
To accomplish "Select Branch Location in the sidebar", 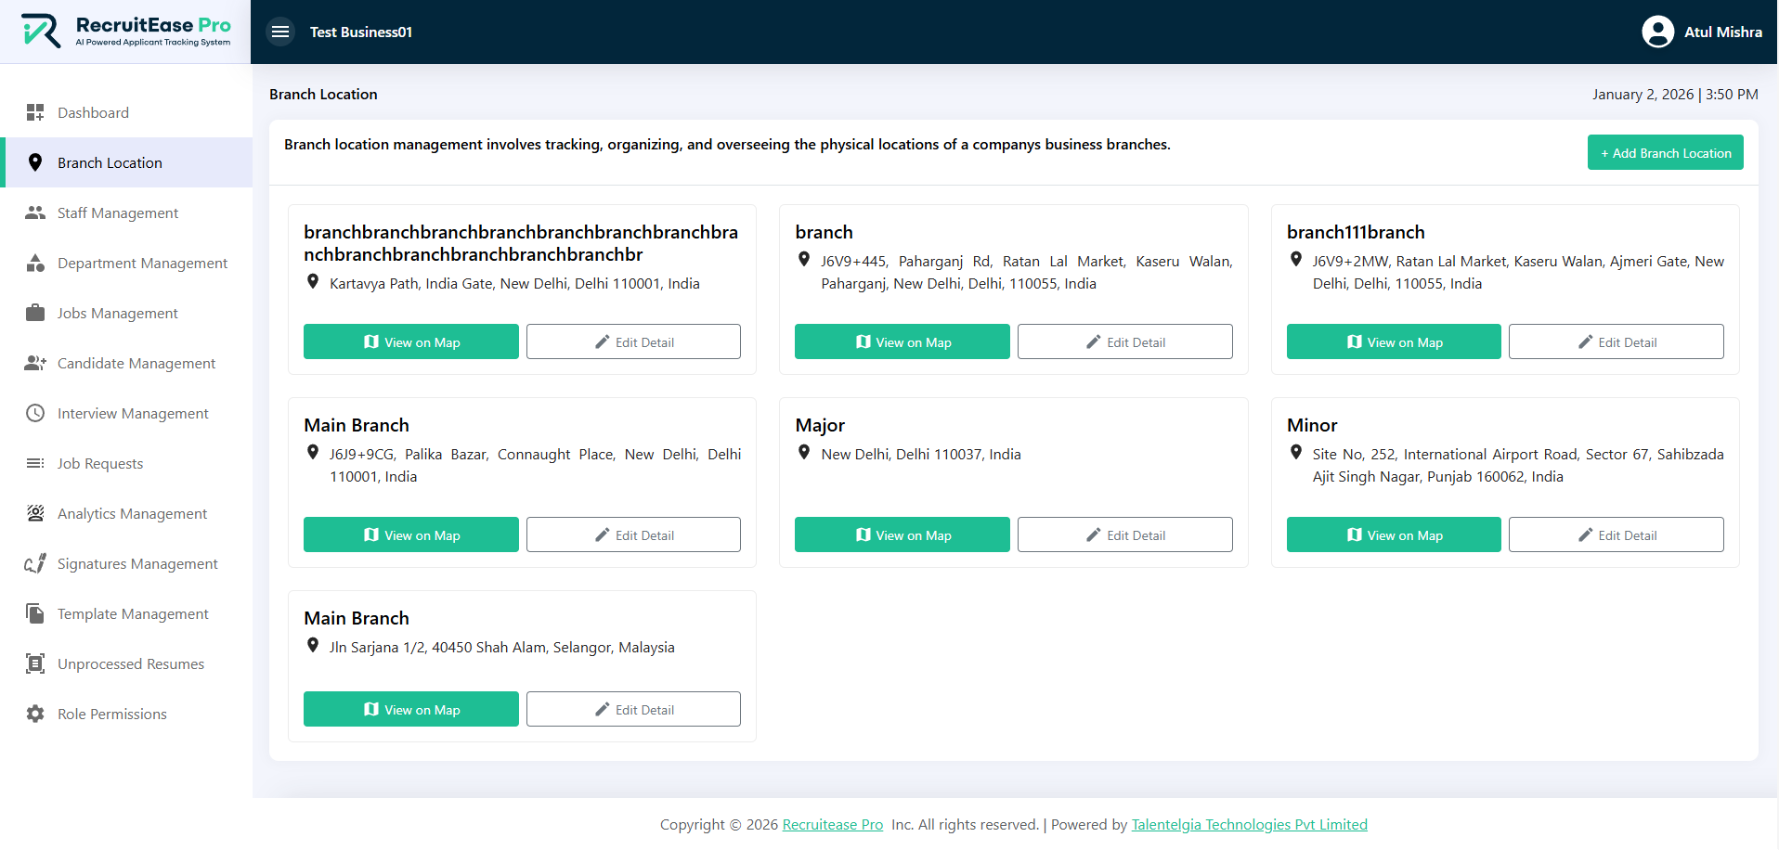I will (128, 162).
